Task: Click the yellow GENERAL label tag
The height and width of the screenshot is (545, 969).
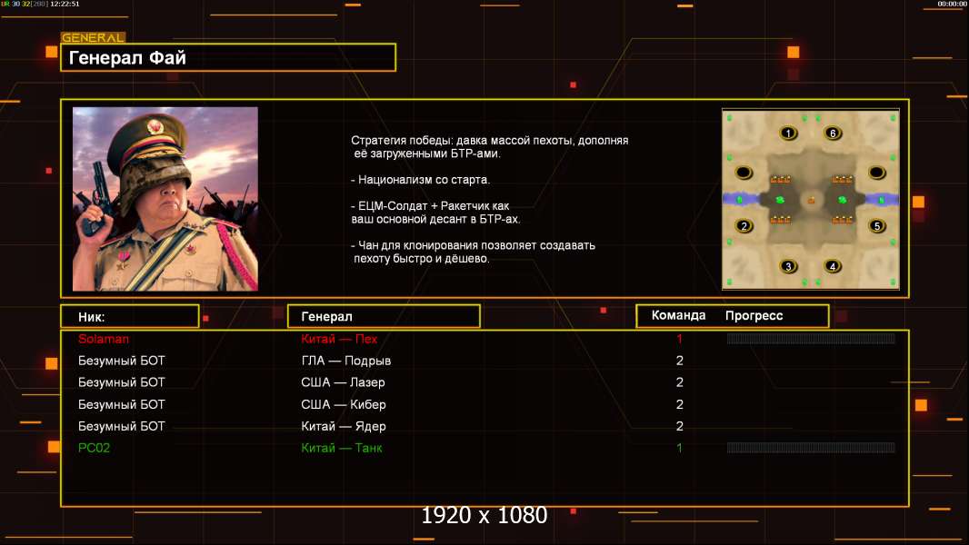Action: (93, 37)
